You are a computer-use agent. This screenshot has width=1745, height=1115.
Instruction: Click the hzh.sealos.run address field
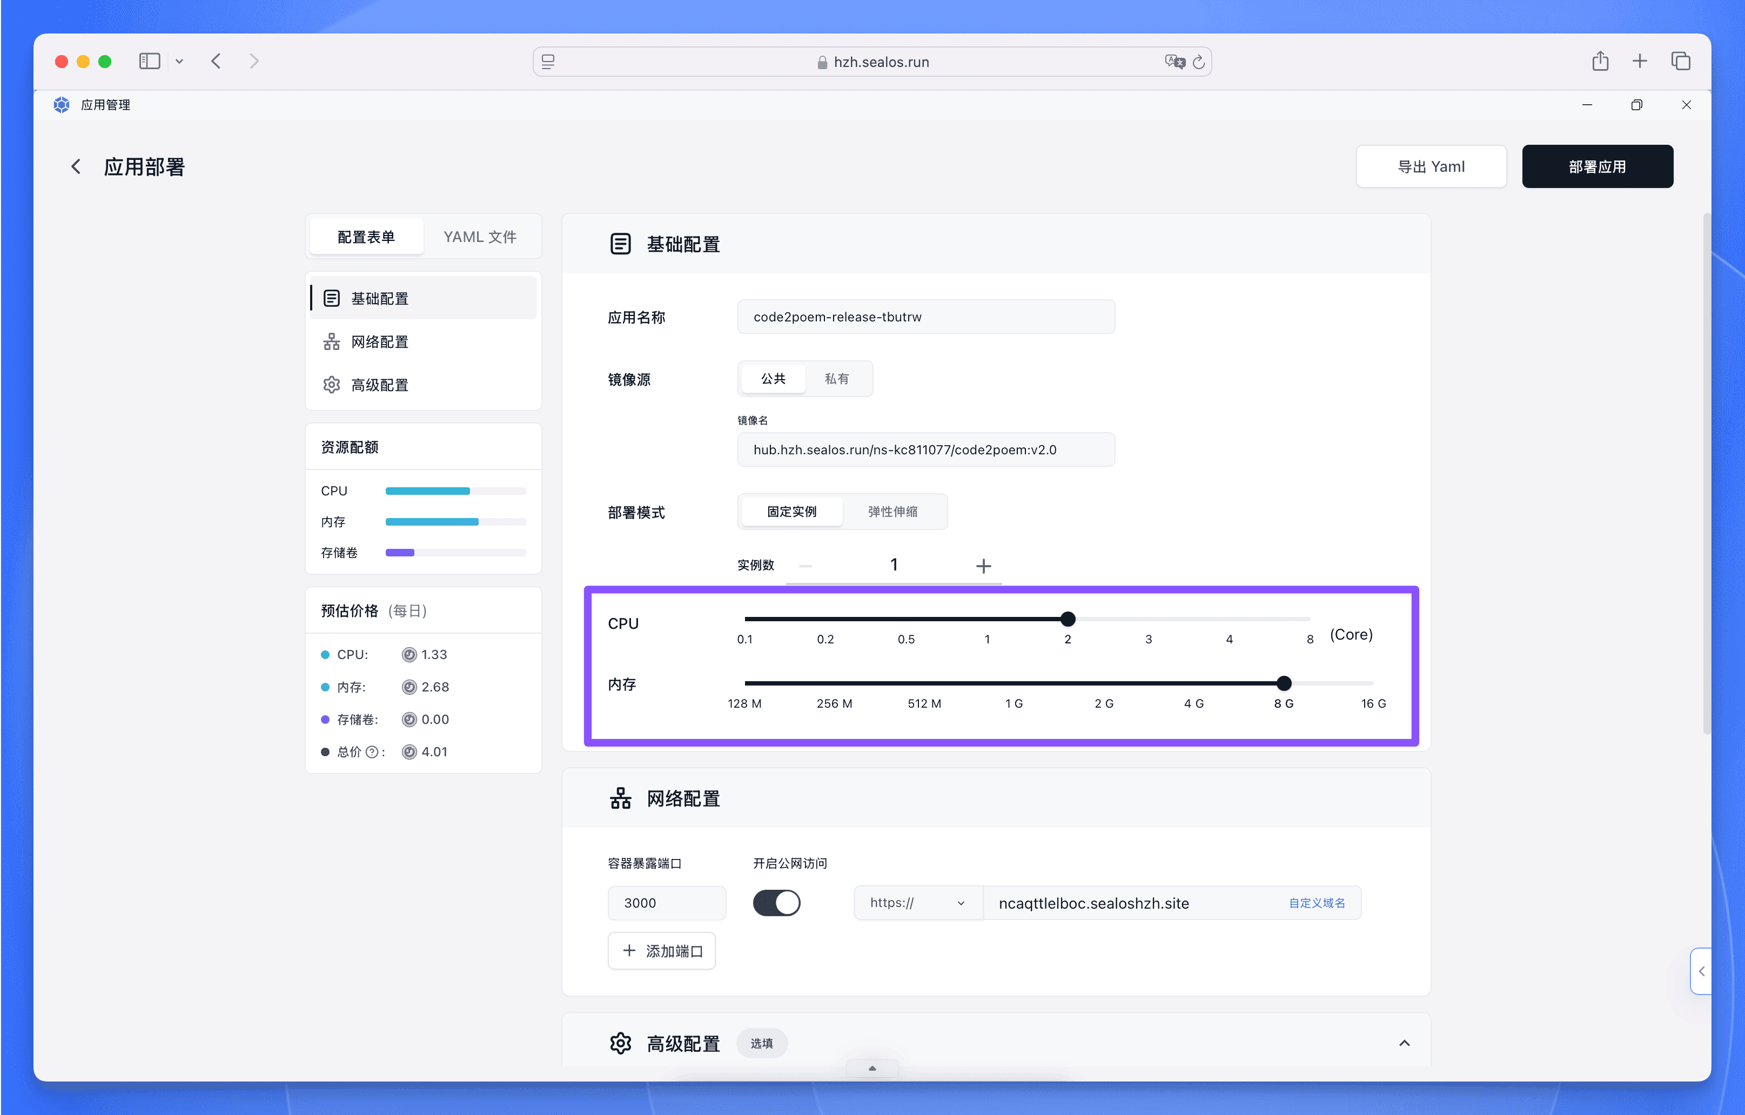pyautogui.click(x=872, y=62)
